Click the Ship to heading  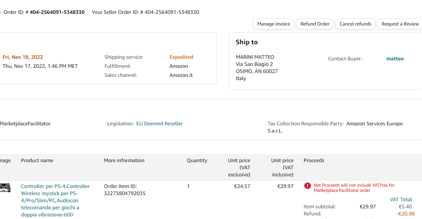coord(246,42)
